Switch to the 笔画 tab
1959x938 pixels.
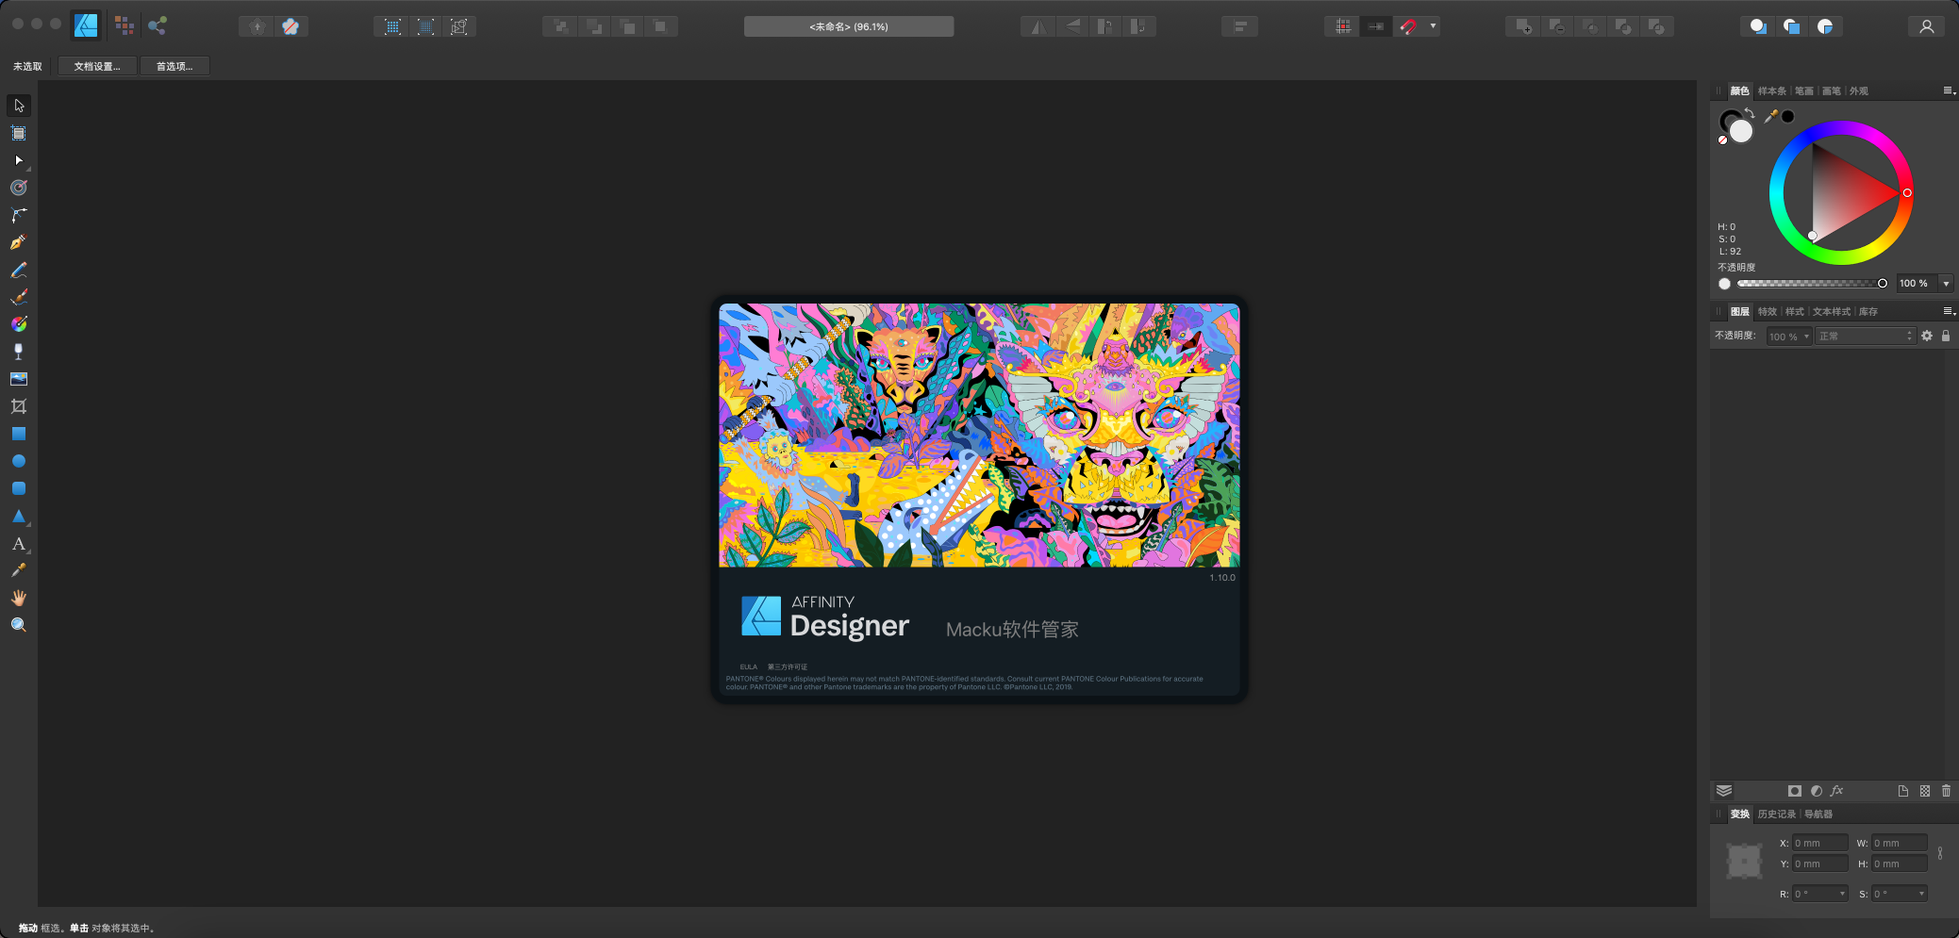coord(1803,91)
